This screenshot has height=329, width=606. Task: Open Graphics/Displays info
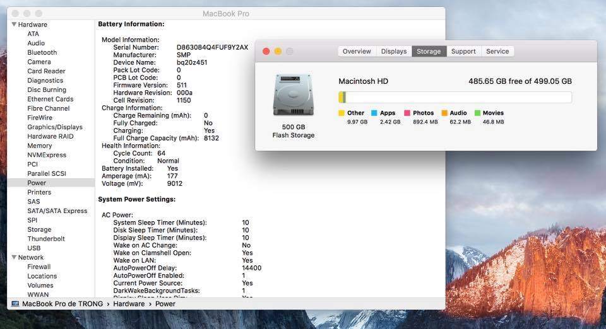(x=55, y=127)
